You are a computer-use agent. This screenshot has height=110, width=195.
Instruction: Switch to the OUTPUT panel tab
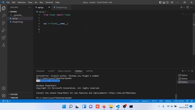(x=51, y=71)
